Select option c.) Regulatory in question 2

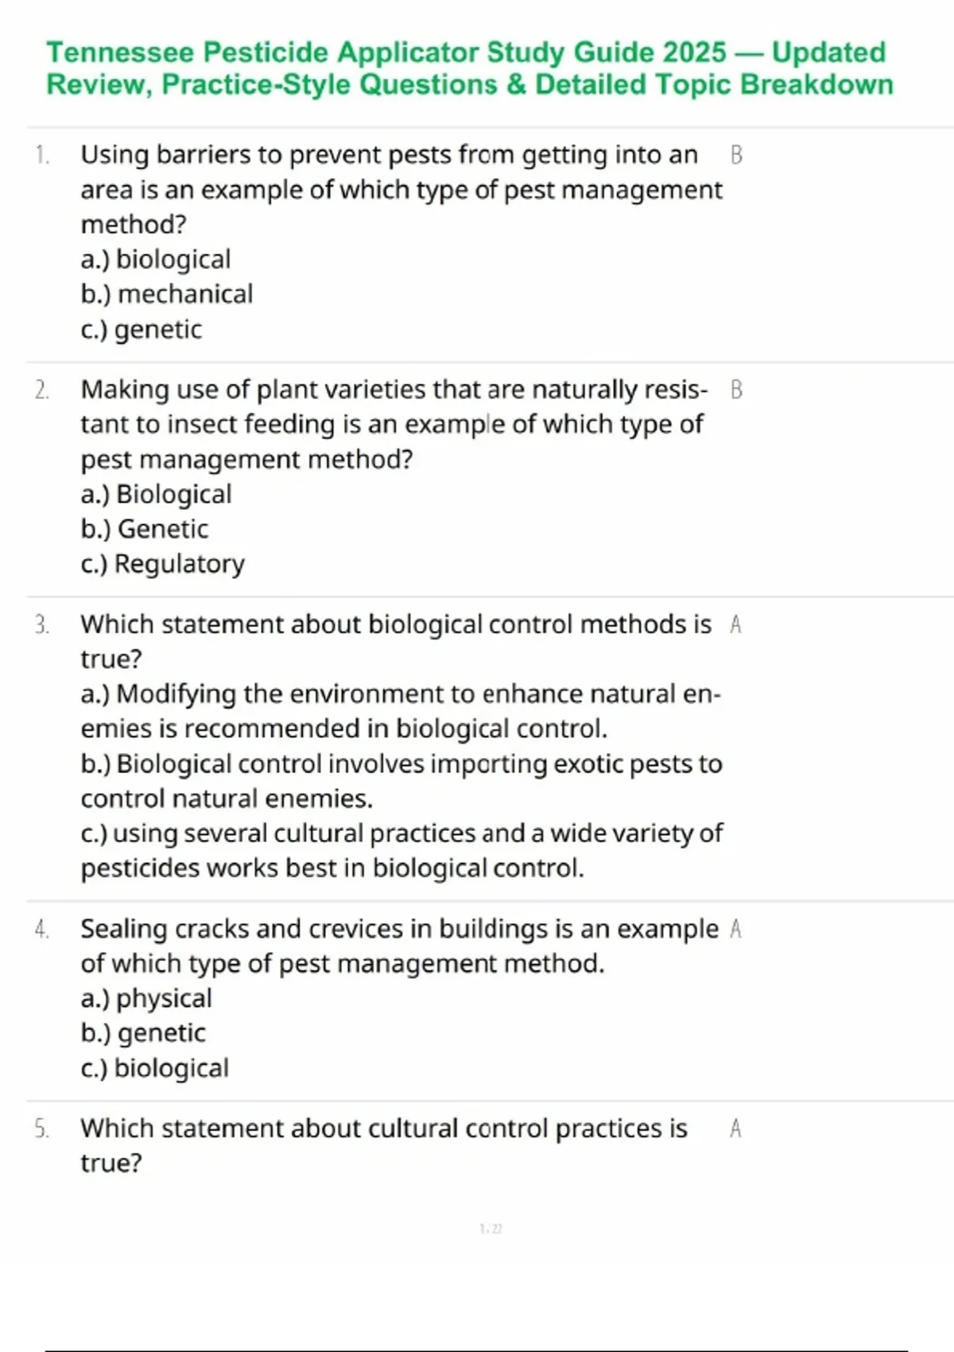point(163,564)
